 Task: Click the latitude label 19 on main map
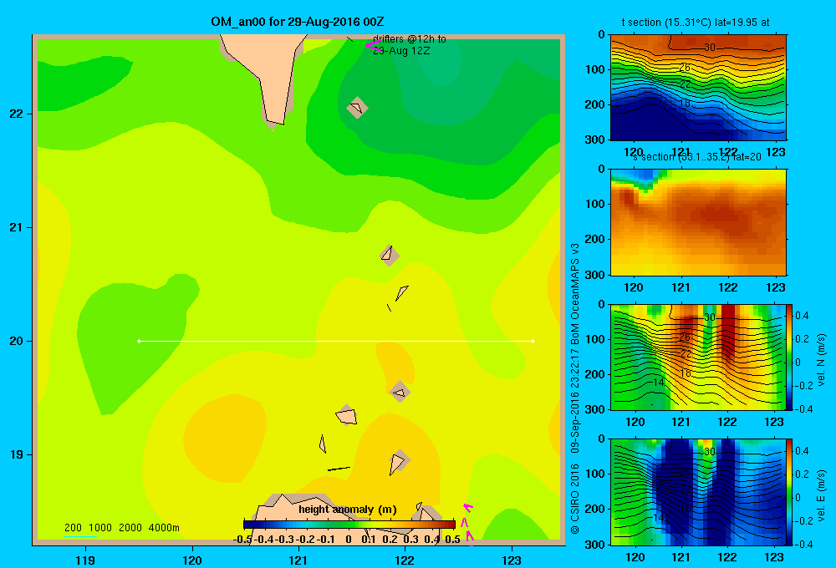17,454
